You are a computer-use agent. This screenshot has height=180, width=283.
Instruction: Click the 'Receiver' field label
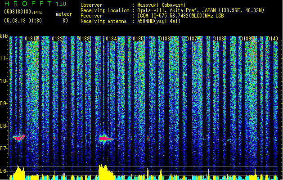91,16
